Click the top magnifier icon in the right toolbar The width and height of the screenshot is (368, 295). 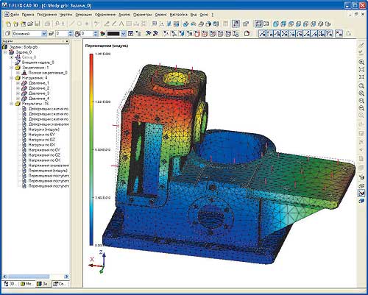click(361, 62)
